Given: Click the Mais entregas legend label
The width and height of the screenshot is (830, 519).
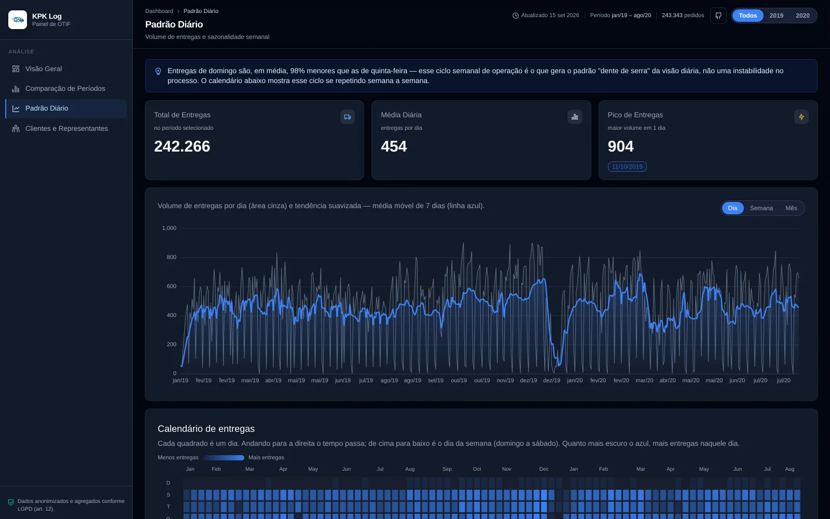Looking at the screenshot, I should point(266,458).
